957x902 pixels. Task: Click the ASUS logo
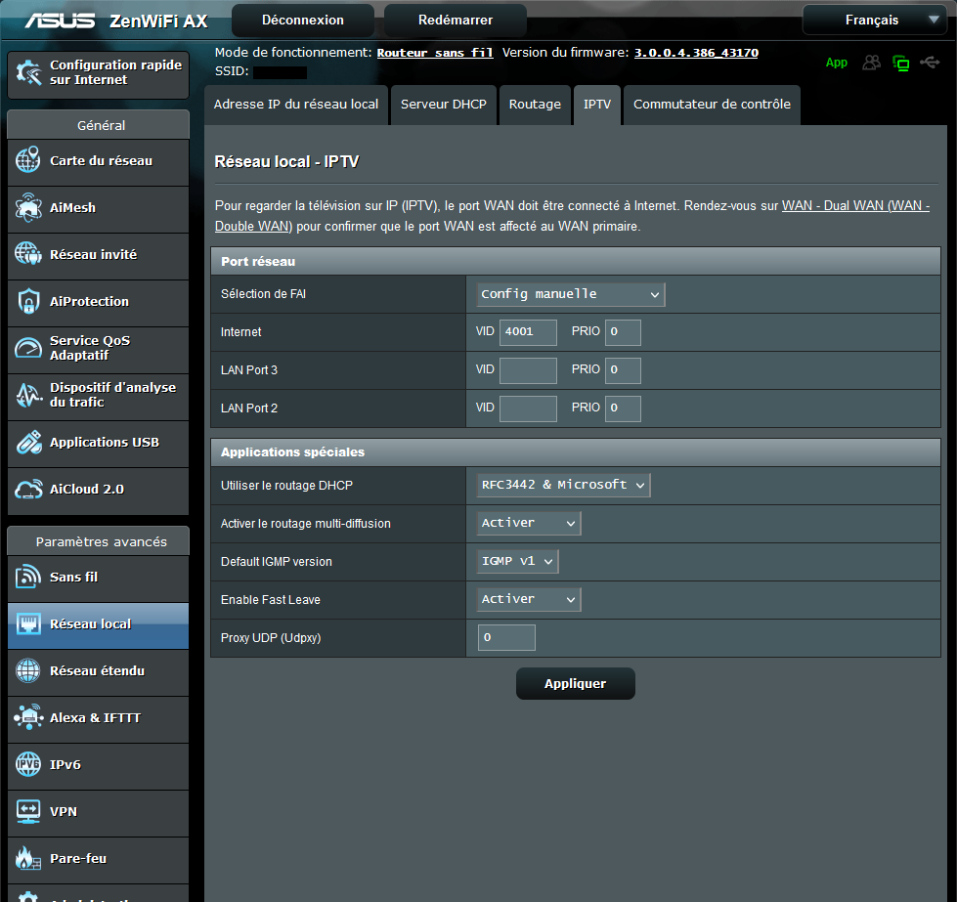[x=60, y=21]
